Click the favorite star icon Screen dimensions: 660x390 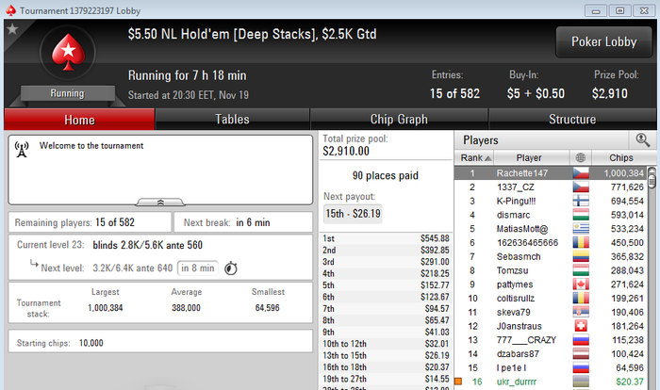point(12,29)
